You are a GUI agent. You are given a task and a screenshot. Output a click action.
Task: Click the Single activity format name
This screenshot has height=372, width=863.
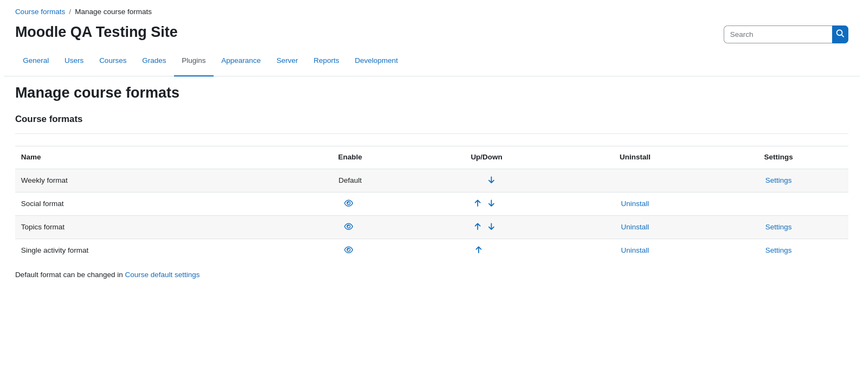click(x=55, y=251)
